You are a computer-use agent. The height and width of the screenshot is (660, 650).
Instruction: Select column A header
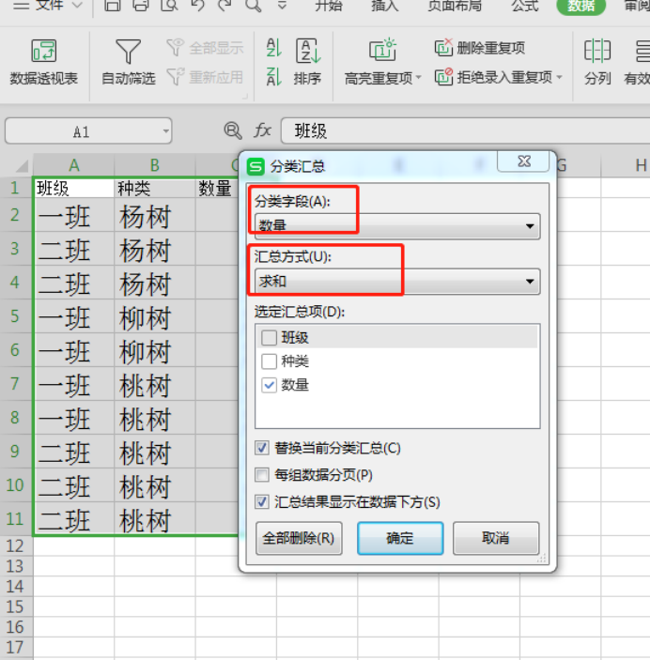(x=73, y=165)
